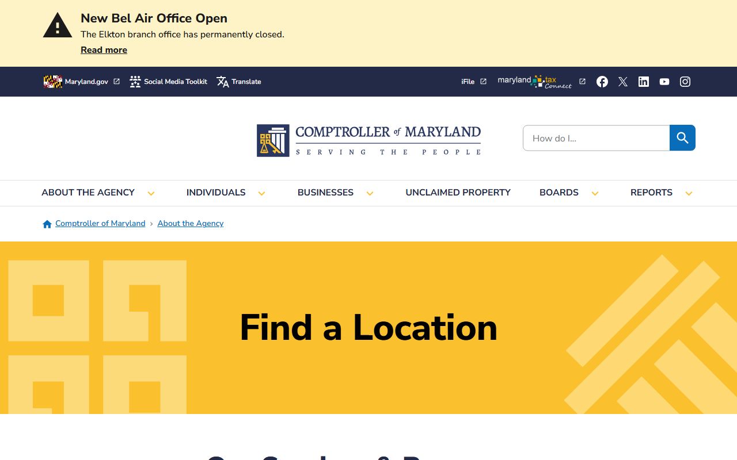The height and width of the screenshot is (460, 737).
Task: Open the YouTube icon
Action: point(664,82)
